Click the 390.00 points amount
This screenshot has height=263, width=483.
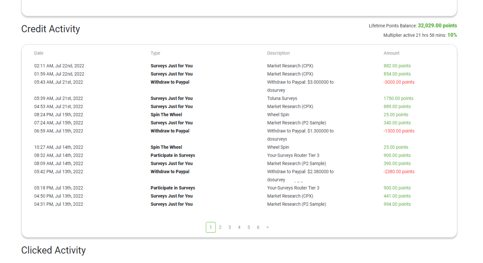pos(397,163)
